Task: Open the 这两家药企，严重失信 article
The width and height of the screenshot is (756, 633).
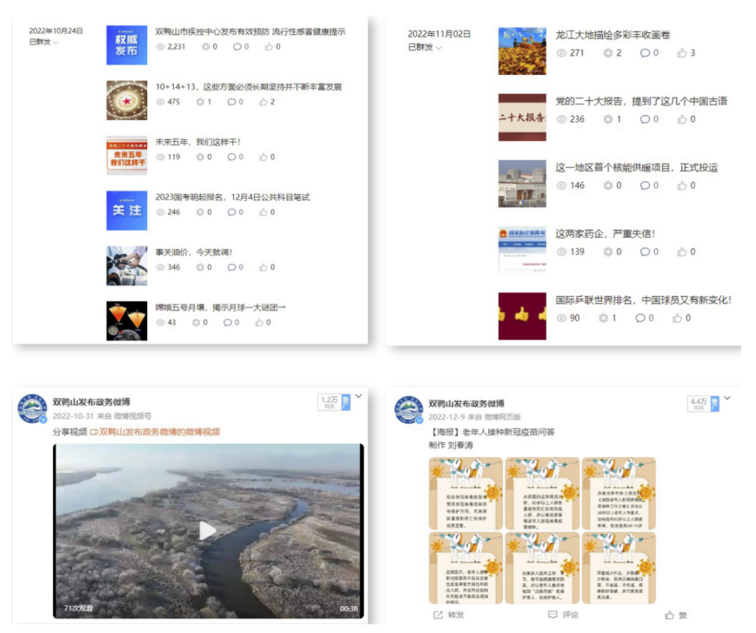Action: pyautogui.click(x=605, y=233)
